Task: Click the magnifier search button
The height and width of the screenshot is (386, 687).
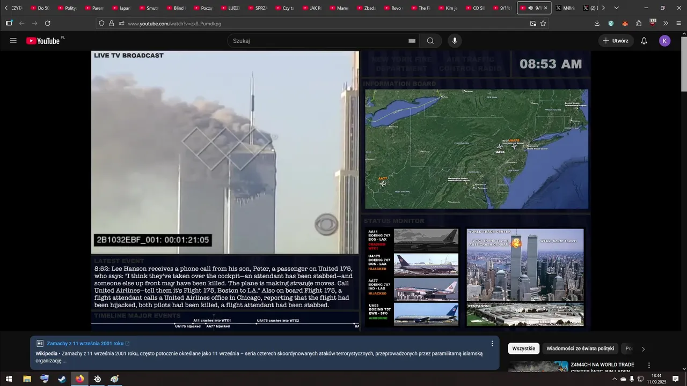Action: [x=430, y=41]
